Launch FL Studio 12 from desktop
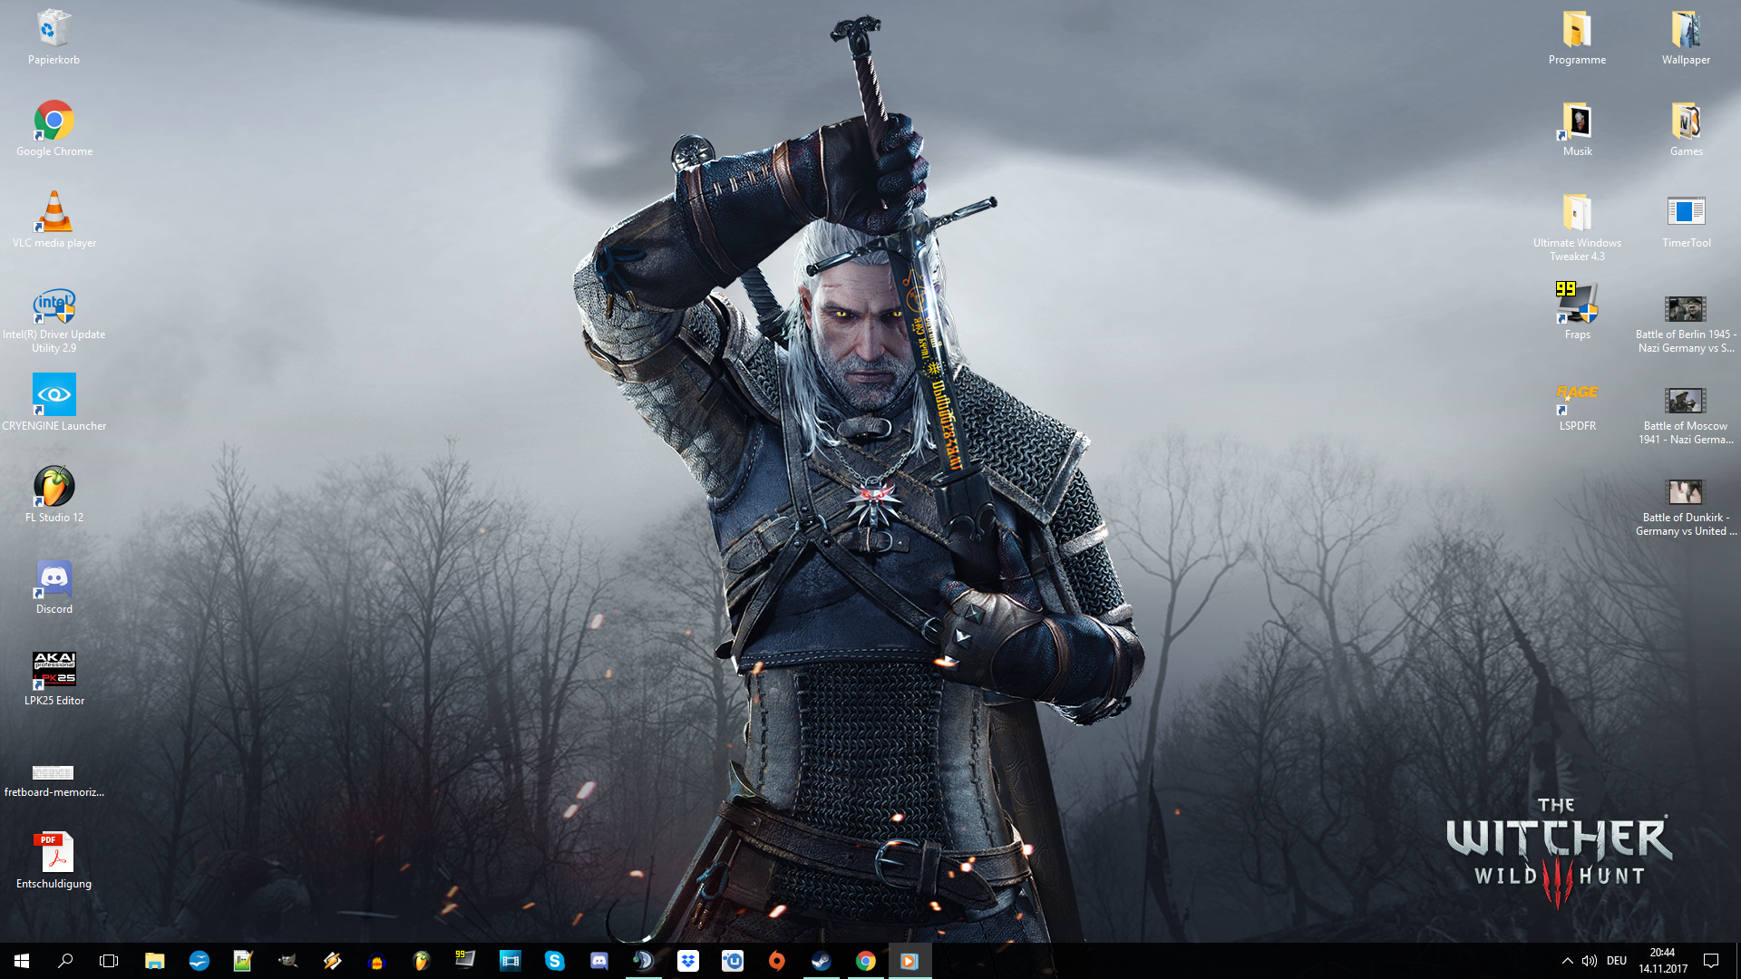The width and height of the screenshot is (1741, 979). pos(54,487)
